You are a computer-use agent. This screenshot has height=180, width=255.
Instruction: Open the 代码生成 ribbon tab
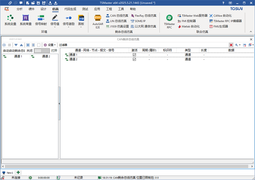pos(71,9)
